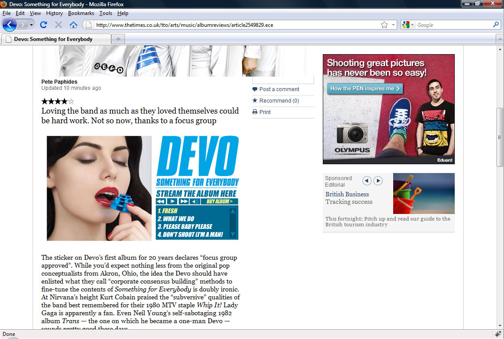Screen dimensions: 504x339
Task: Select track 3. PLEASE BABY PLEASE
Action: (x=185, y=226)
